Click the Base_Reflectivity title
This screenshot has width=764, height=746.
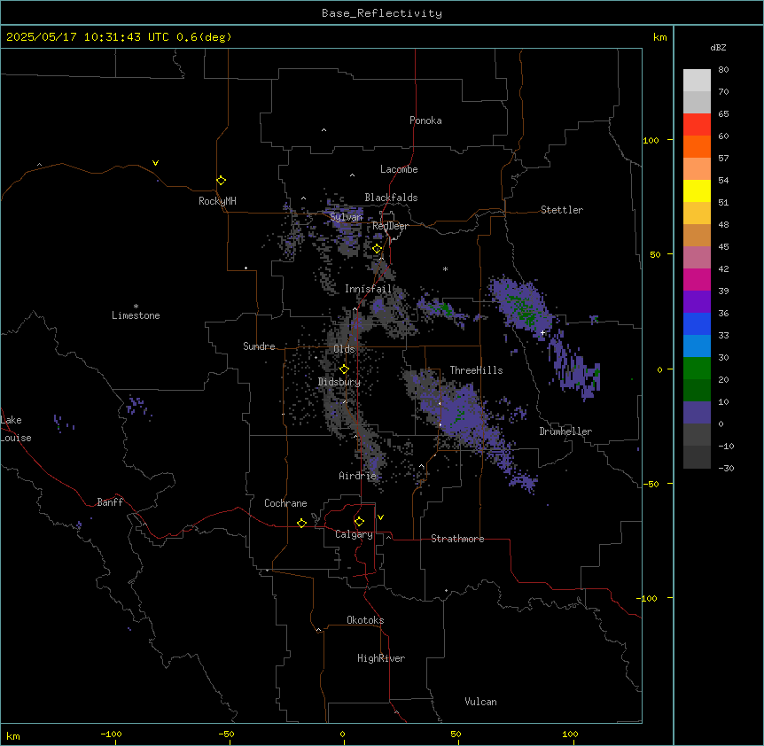(x=382, y=13)
